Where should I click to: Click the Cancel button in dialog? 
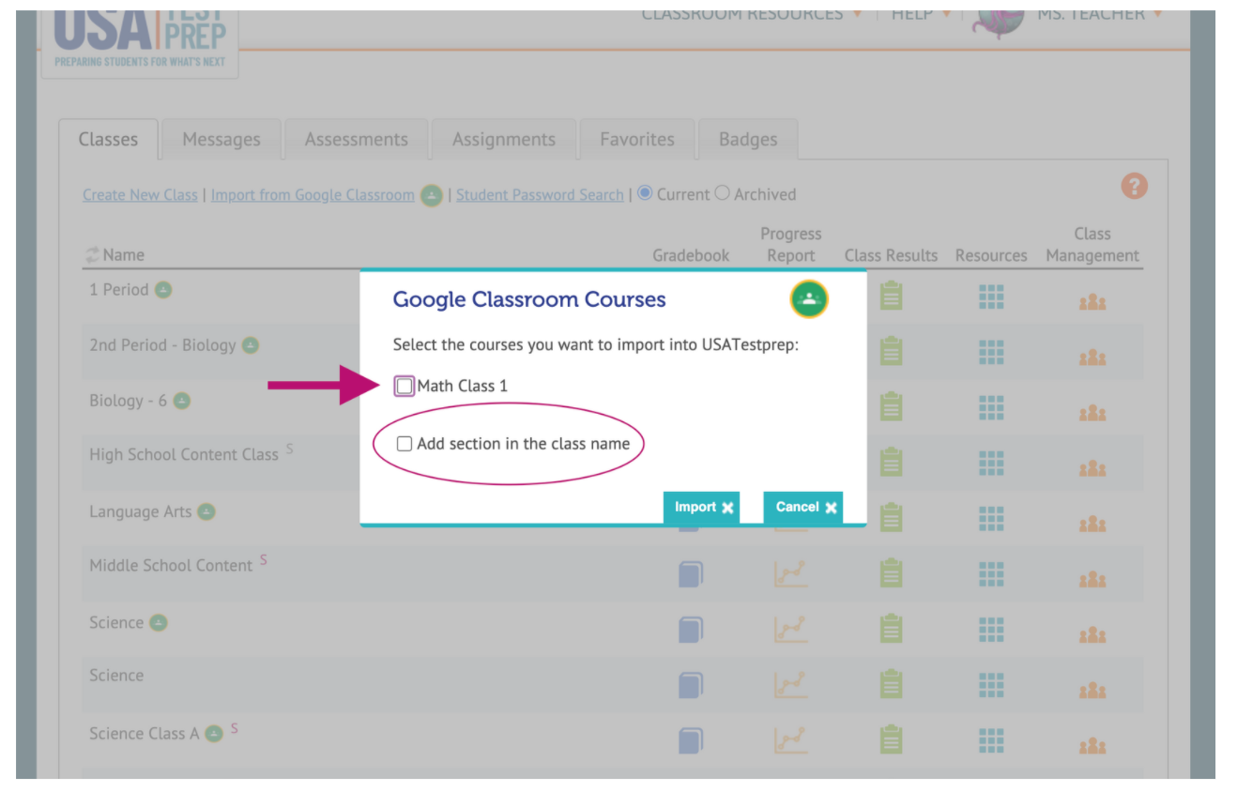coord(803,508)
